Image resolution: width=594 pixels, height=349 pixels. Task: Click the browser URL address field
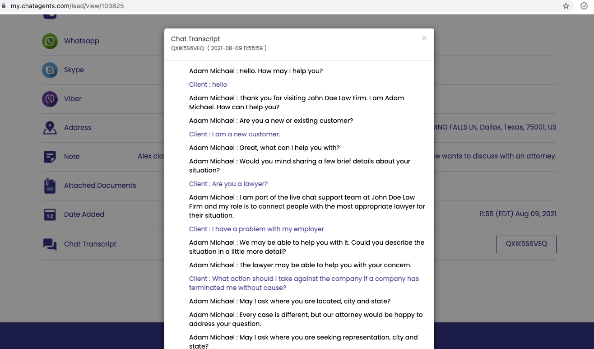tap(280, 6)
